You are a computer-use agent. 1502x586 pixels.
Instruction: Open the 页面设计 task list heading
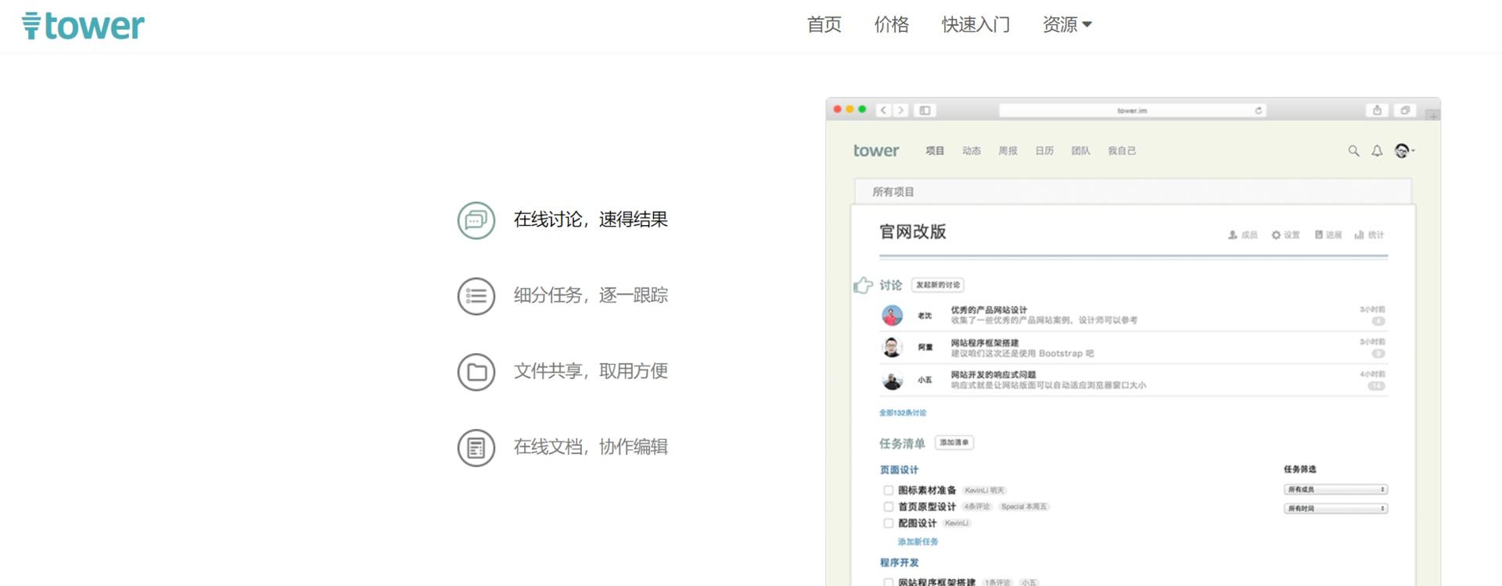click(x=899, y=470)
